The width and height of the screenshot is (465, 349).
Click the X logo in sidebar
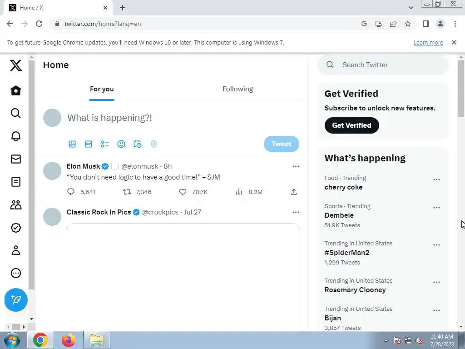coord(16,65)
